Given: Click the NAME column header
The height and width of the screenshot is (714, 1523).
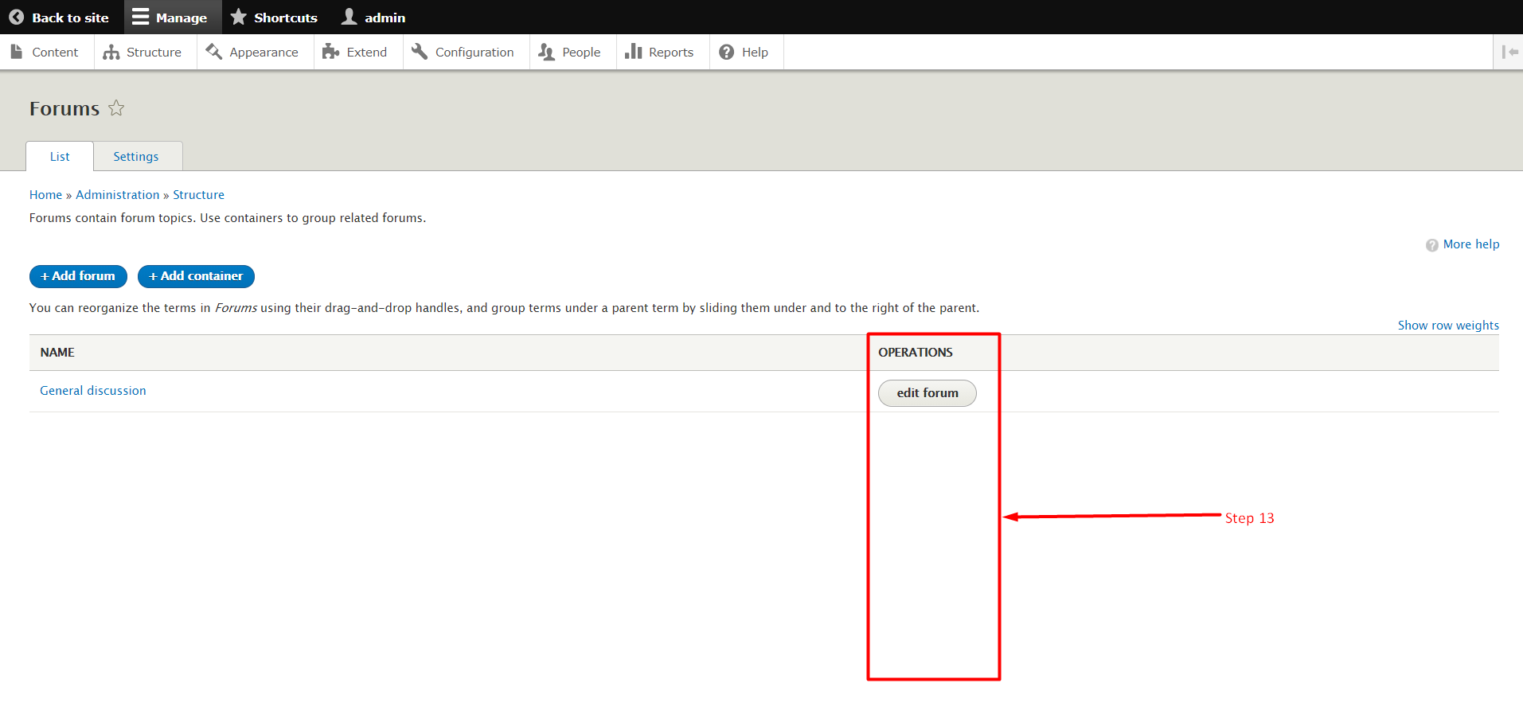Looking at the screenshot, I should tap(57, 352).
